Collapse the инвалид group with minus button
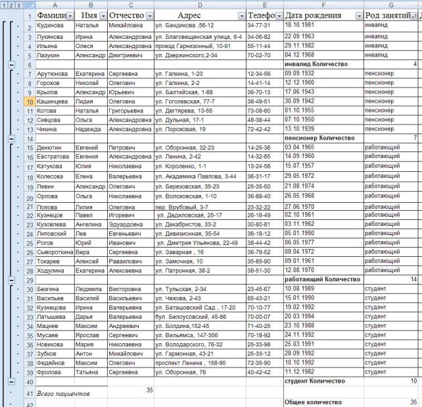Image resolution: width=422 pixels, height=407 pixels. pyautogui.click(x=11, y=65)
